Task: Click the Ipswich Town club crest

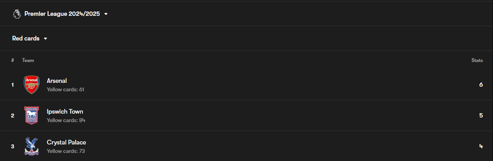Action: click(32, 116)
